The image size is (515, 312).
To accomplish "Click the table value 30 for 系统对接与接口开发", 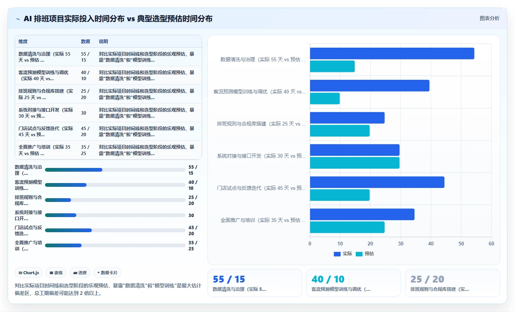I will tap(84, 113).
